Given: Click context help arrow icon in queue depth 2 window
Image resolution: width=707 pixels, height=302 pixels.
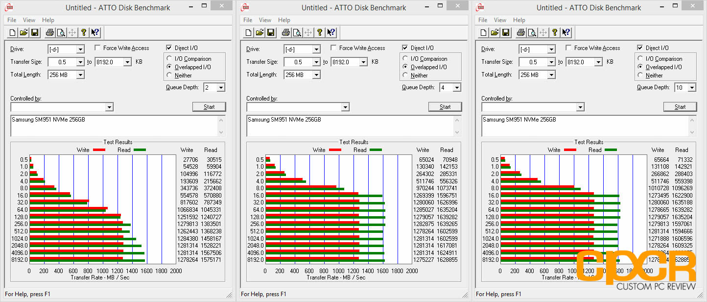Looking at the screenshot, I should click(x=95, y=33).
